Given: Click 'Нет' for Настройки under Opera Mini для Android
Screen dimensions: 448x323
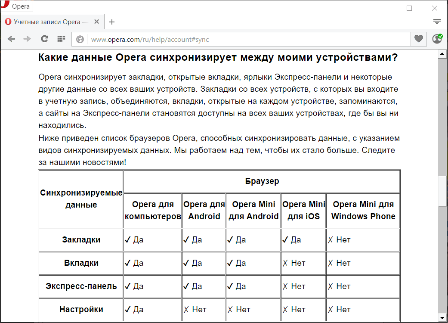Looking at the screenshot, I should 239,310.
